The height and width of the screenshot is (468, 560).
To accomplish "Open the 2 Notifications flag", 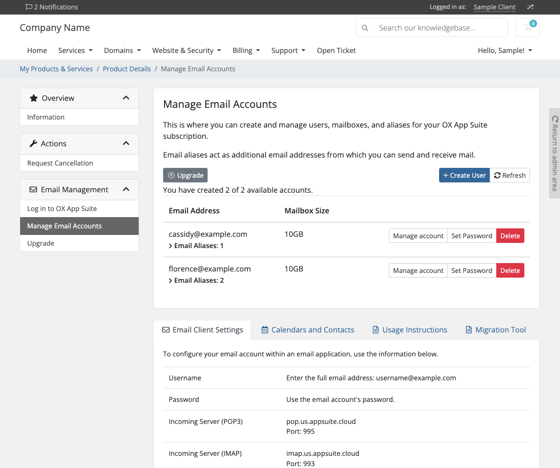I will pyautogui.click(x=52, y=7).
